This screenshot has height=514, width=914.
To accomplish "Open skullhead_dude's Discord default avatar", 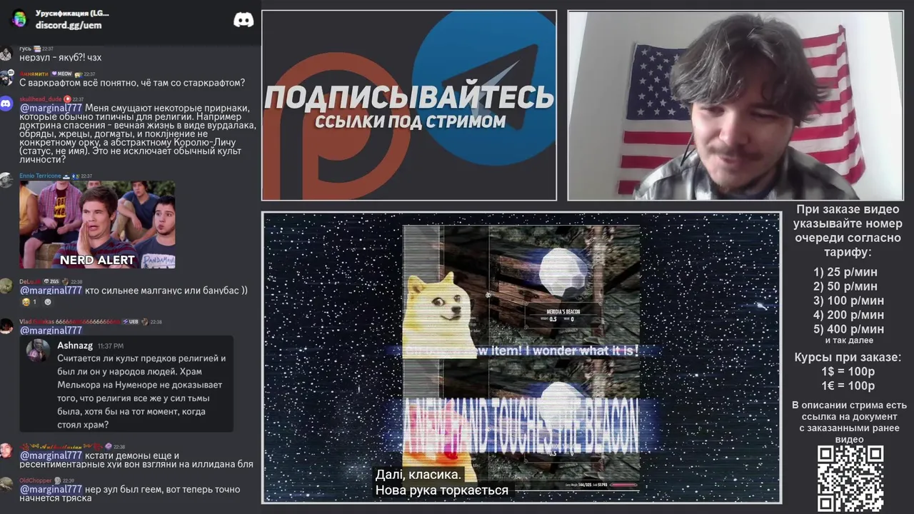I will [6, 104].
